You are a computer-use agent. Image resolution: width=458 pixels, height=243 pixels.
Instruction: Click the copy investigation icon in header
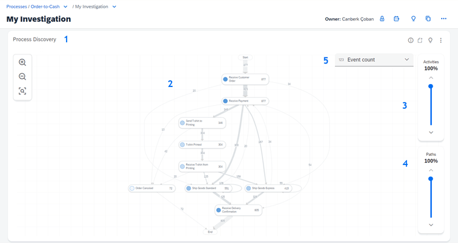coord(428,19)
